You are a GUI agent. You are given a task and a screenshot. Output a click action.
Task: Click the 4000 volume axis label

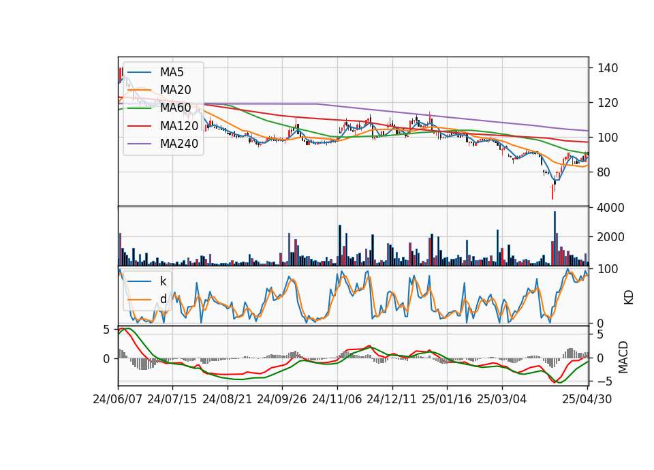click(x=610, y=208)
